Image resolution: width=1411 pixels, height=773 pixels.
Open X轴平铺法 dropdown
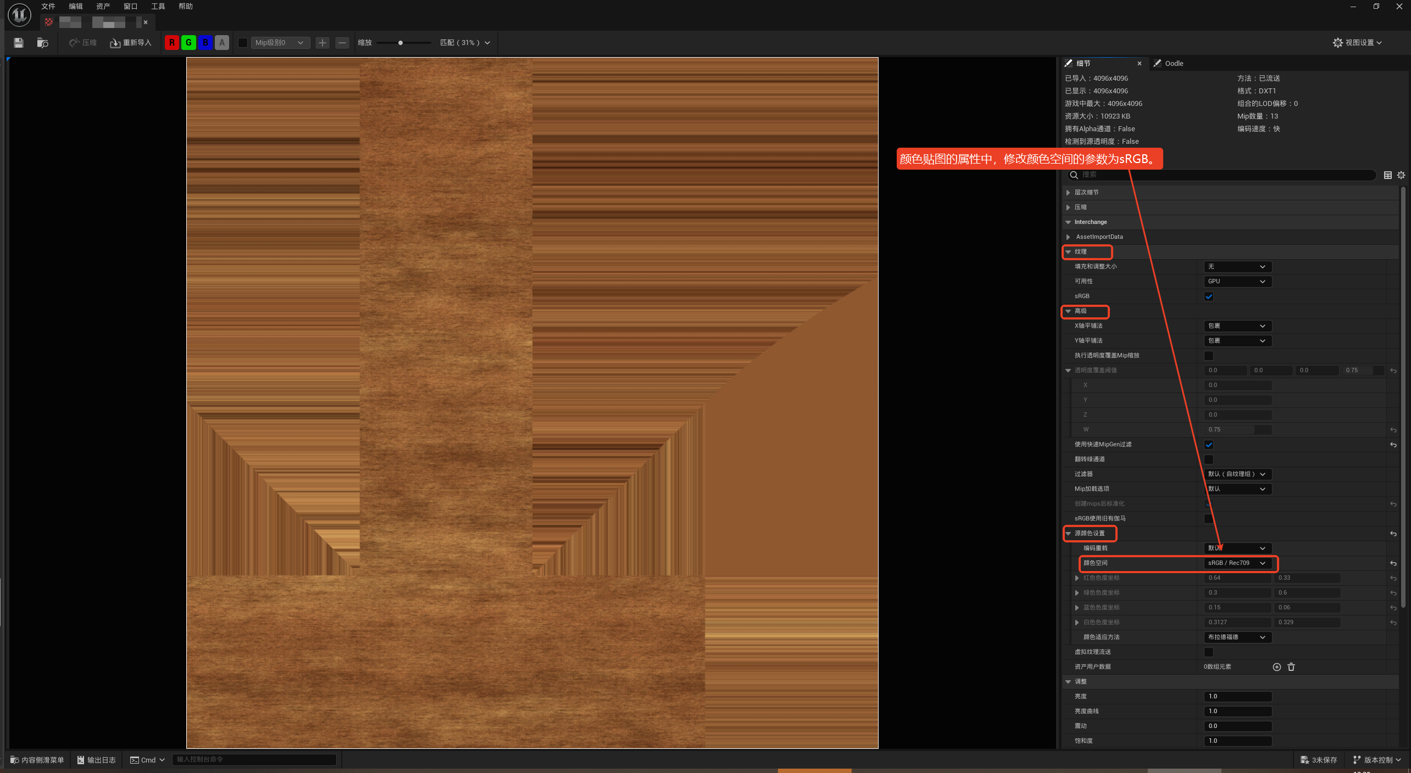[1237, 326]
